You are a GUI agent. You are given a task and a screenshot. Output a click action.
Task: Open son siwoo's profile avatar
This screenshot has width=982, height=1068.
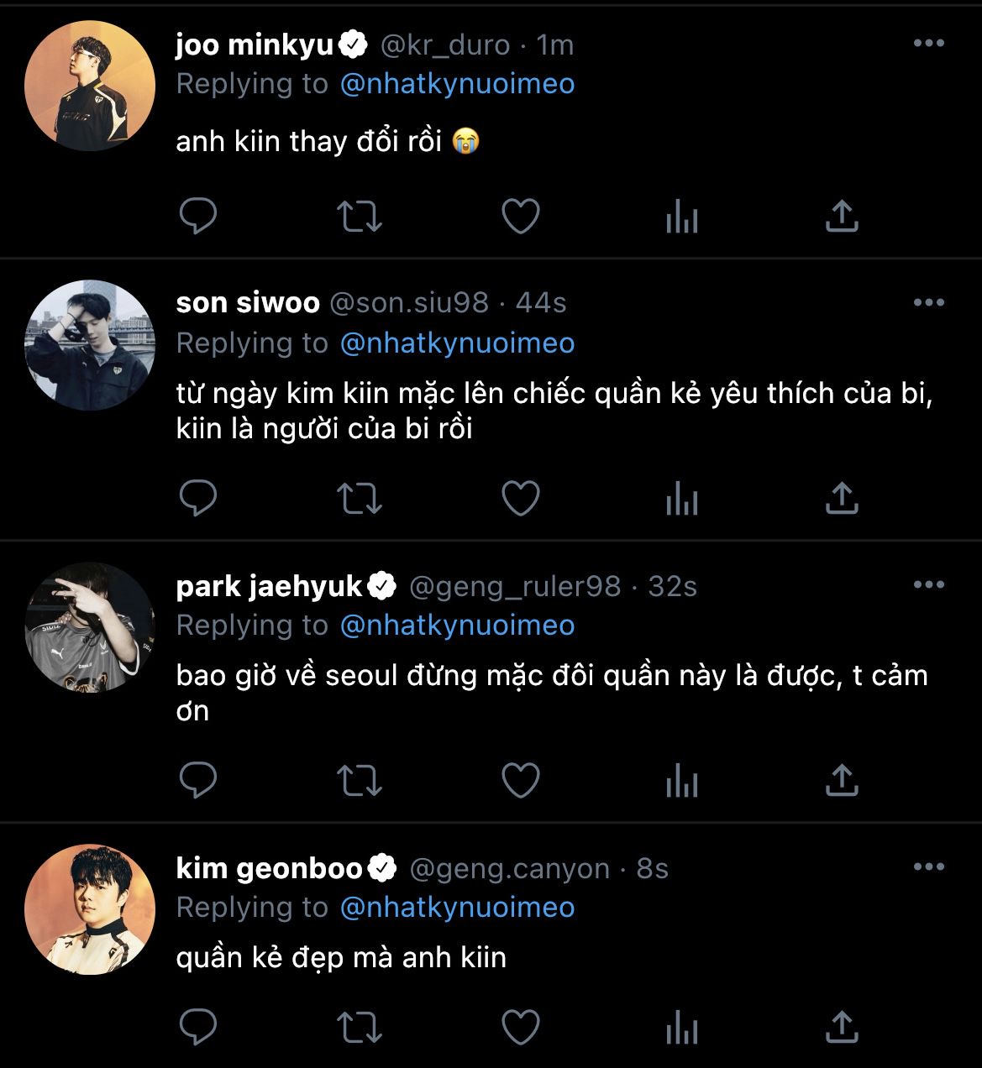tap(90, 345)
